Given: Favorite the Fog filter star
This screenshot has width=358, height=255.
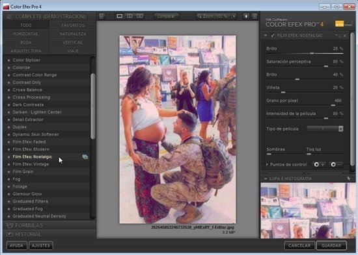Looking at the screenshot, I should point(8,179).
